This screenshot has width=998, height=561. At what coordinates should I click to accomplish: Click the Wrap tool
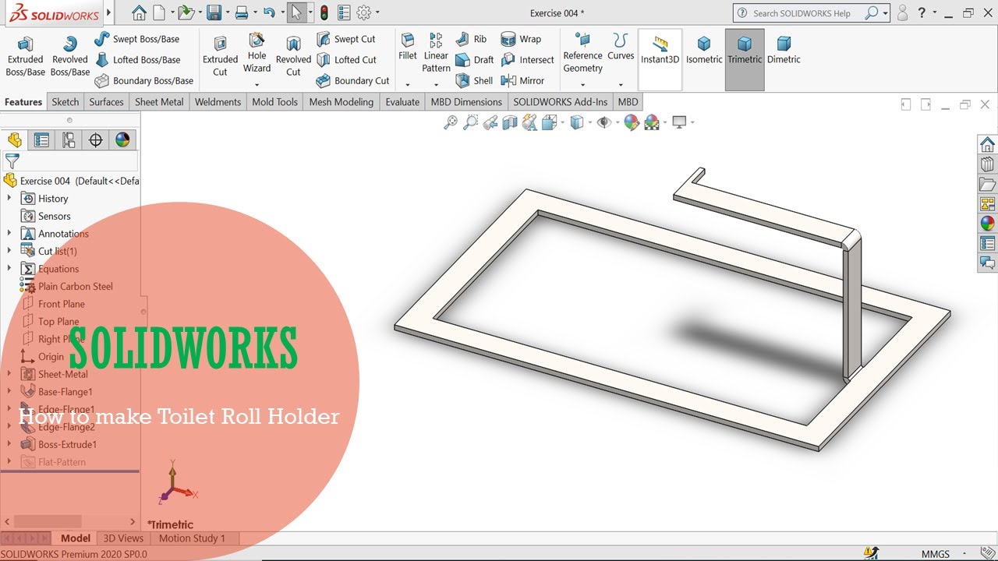[x=521, y=39]
